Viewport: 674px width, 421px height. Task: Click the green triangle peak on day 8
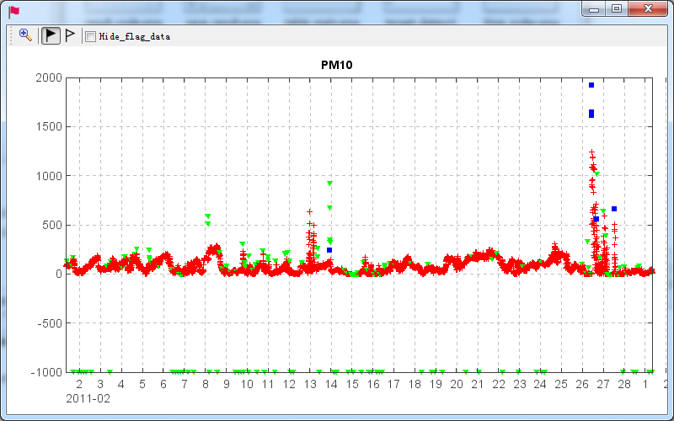tap(207, 216)
